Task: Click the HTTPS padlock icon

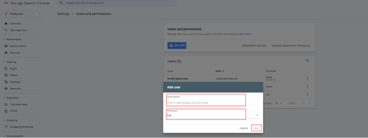Action: (6, 111)
